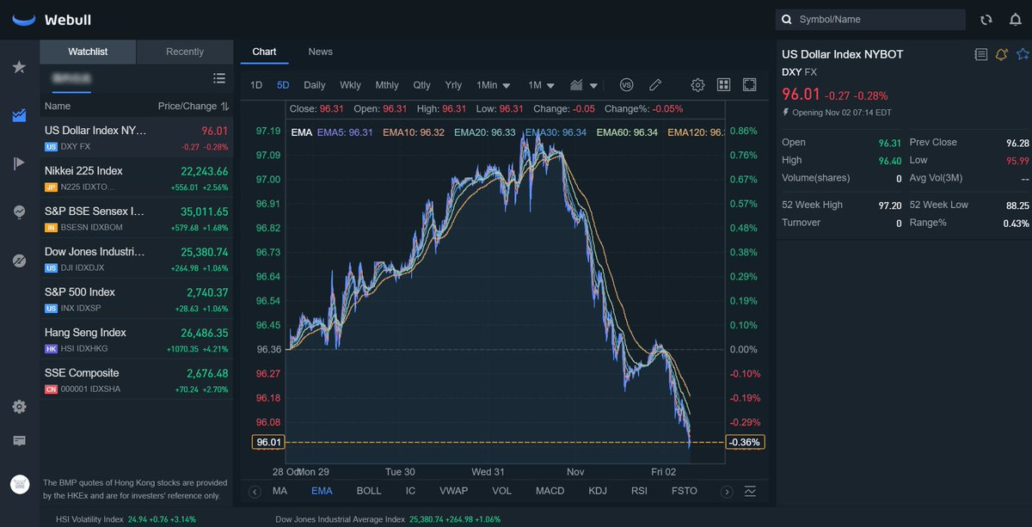Select Hang Seng Index watchlist row
Viewport: 1032px width, 527px height.
click(137, 340)
